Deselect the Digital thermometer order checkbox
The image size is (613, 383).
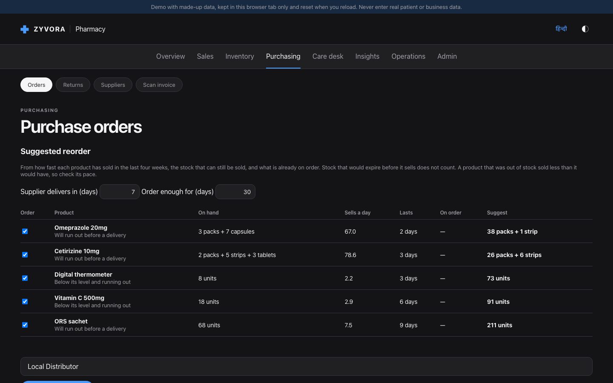[25, 278]
